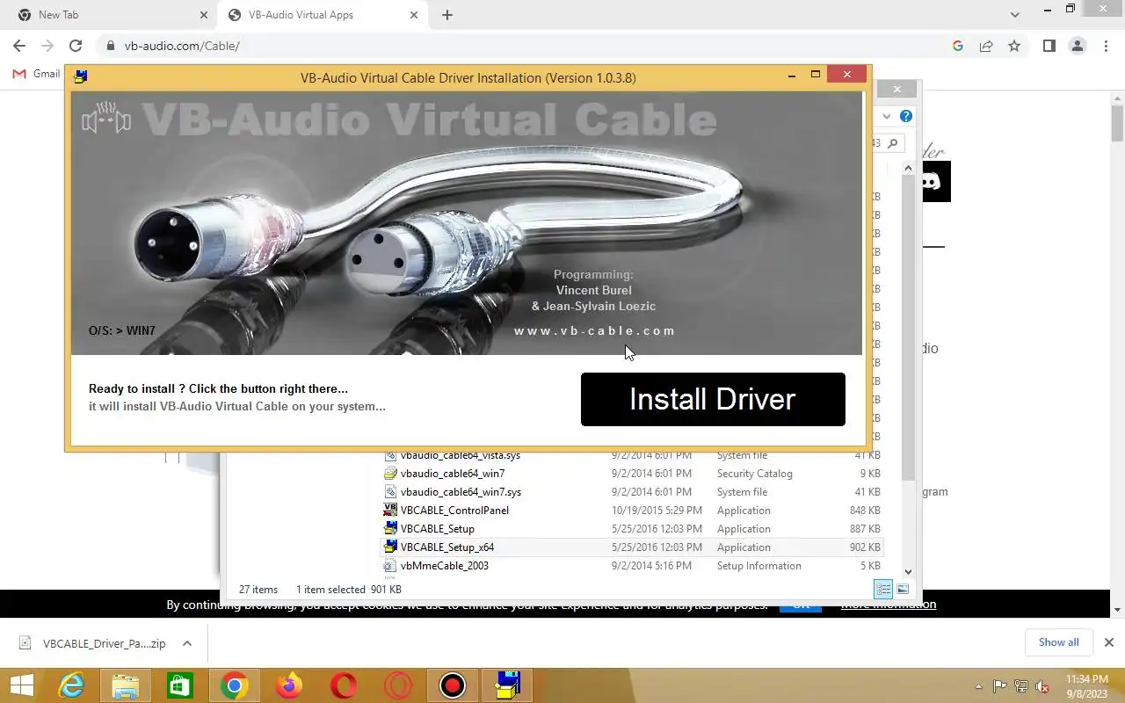
Task: Launch filled red Opera icon in taskbar
Action: pyautogui.click(x=344, y=685)
